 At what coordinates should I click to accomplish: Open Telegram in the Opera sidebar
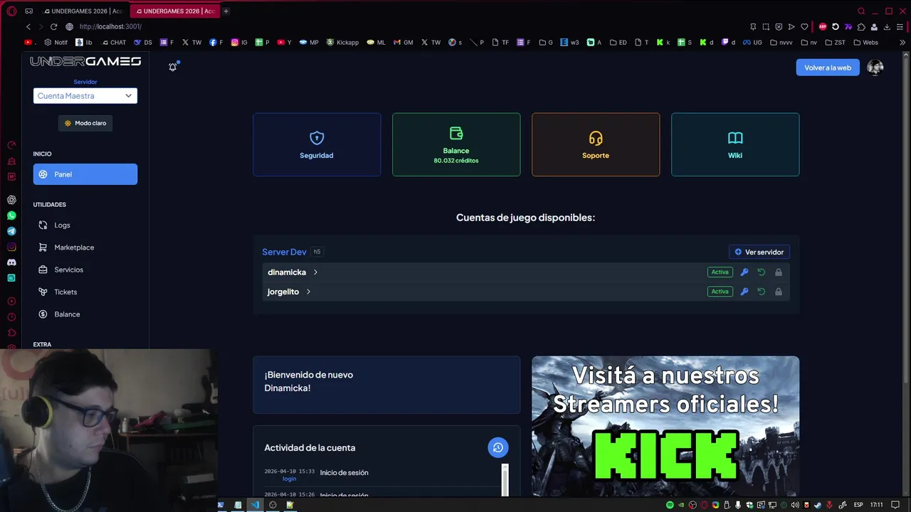point(11,231)
